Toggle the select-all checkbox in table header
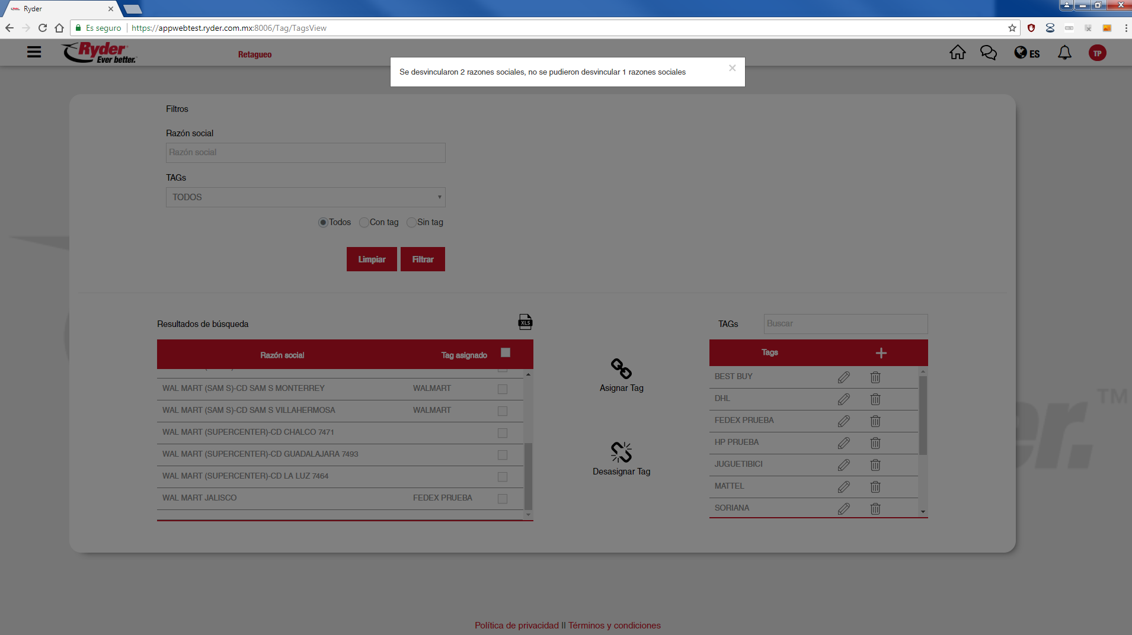The image size is (1132, 635). pyautogui.click(x=506, y=353)
